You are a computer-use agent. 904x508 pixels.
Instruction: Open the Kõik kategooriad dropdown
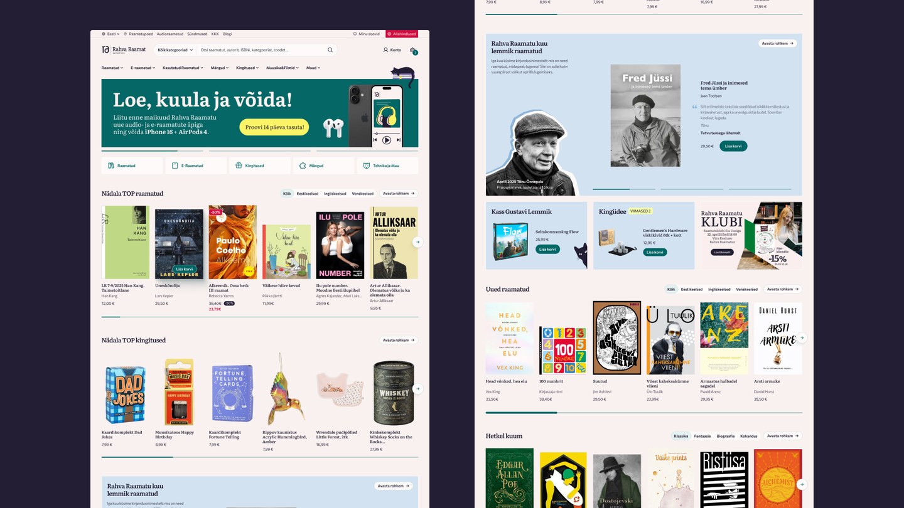click(x=175, y=50)
